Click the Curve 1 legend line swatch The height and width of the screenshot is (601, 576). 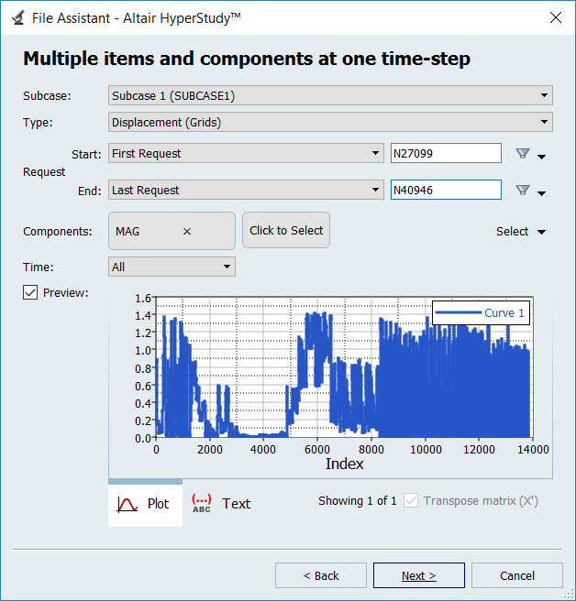(459, 313)
